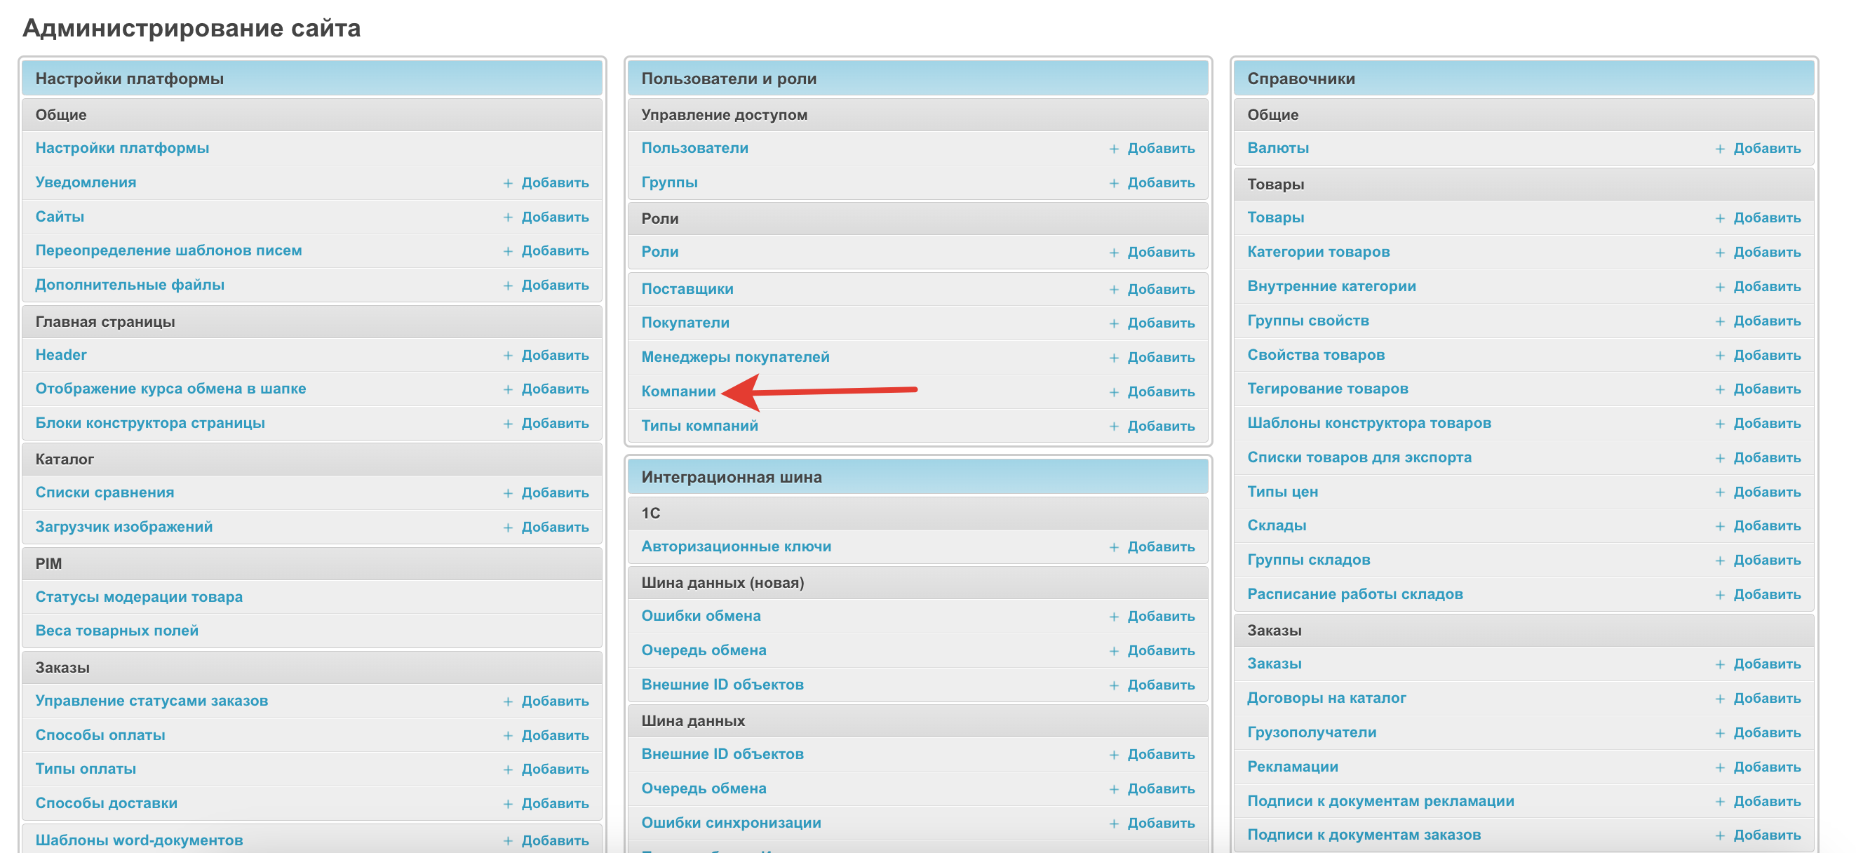The width and height of the screenshot is (1856, 853).
Task: Add a new Способы оплаты entry
Action: pyautogui.click(x=555, y=736)
